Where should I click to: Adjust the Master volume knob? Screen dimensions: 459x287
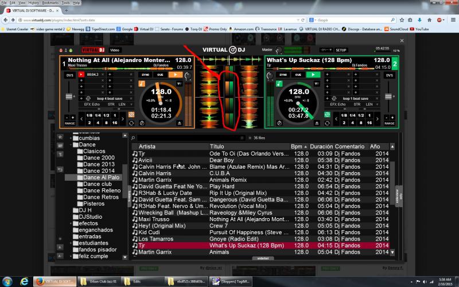pos(278,50)
